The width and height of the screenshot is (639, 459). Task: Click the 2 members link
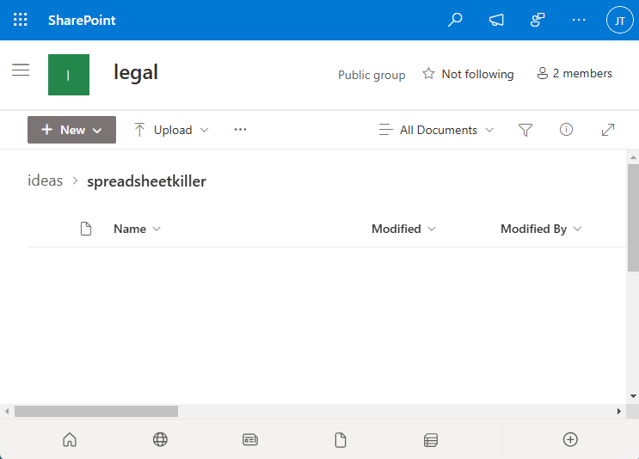click(x=574, y=74)
